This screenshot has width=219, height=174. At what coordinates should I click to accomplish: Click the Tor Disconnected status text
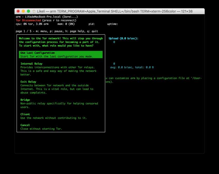point(28,20)
